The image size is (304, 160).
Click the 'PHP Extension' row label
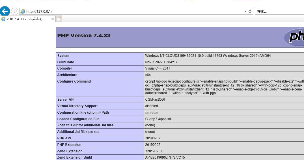point(69,145)
